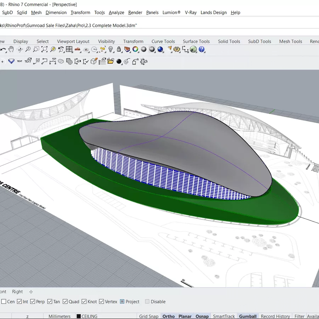
Task: Toggle SmartTrack in the status bar
Action: [224, 316]
